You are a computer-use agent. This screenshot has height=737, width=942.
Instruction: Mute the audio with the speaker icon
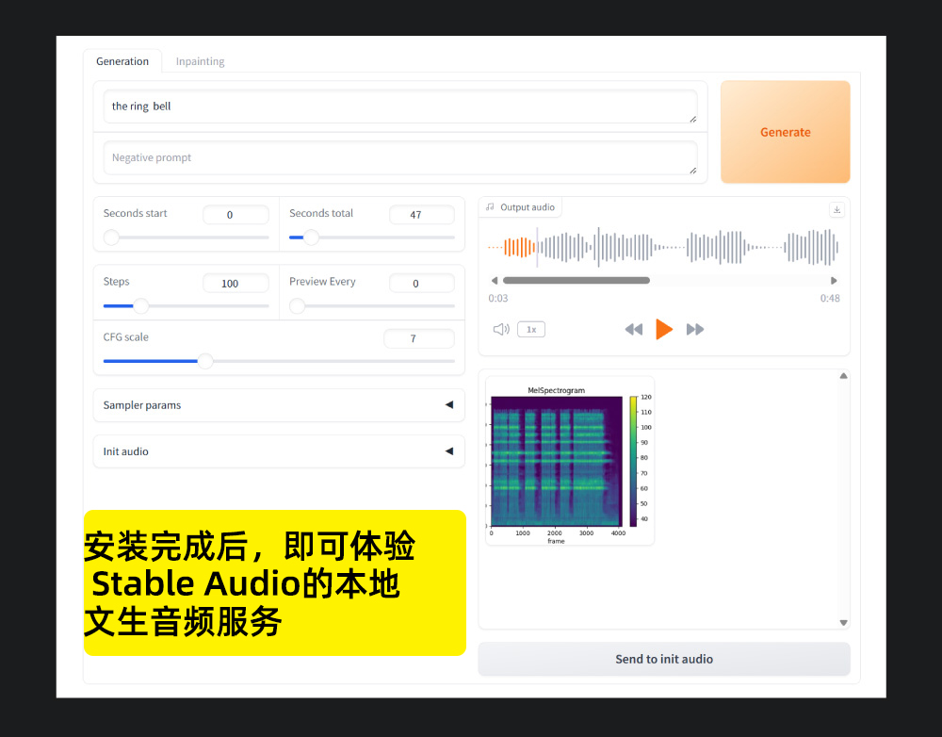pyautogui.click(x=500, y=329)
